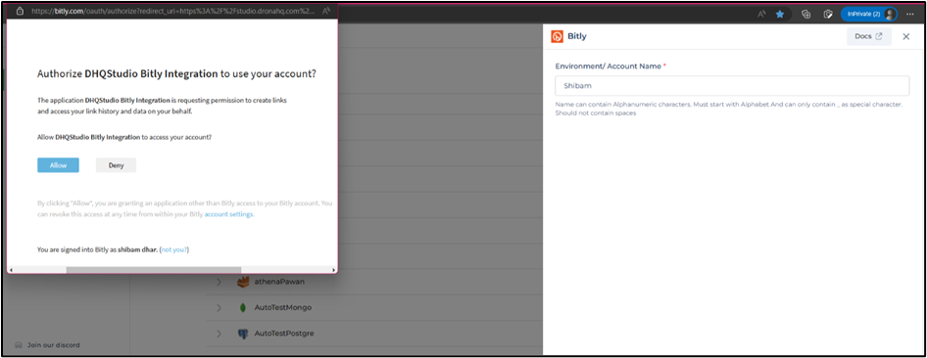Click the discord icon in sidebar
927x358 pixels.
[x=19, y=345]
